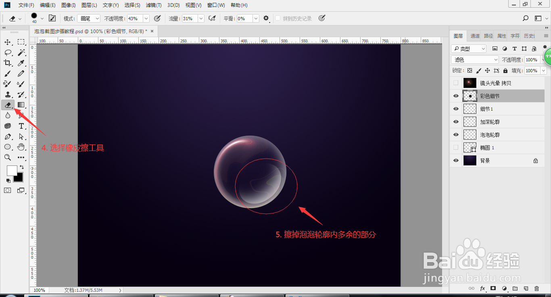The width and height of the screenshot is (551, 297).
Task: Open the layer blend mode 滤色 dropdown
Action: [x=475, y=60]
